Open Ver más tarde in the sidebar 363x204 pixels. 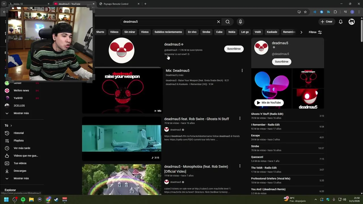click(22, 148)
